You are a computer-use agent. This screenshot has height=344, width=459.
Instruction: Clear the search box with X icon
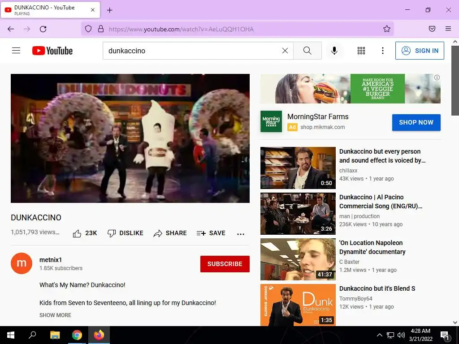pyautogui.click(x=285, y=51)
